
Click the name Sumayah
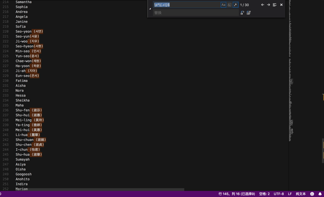click(x=23, y=160)
